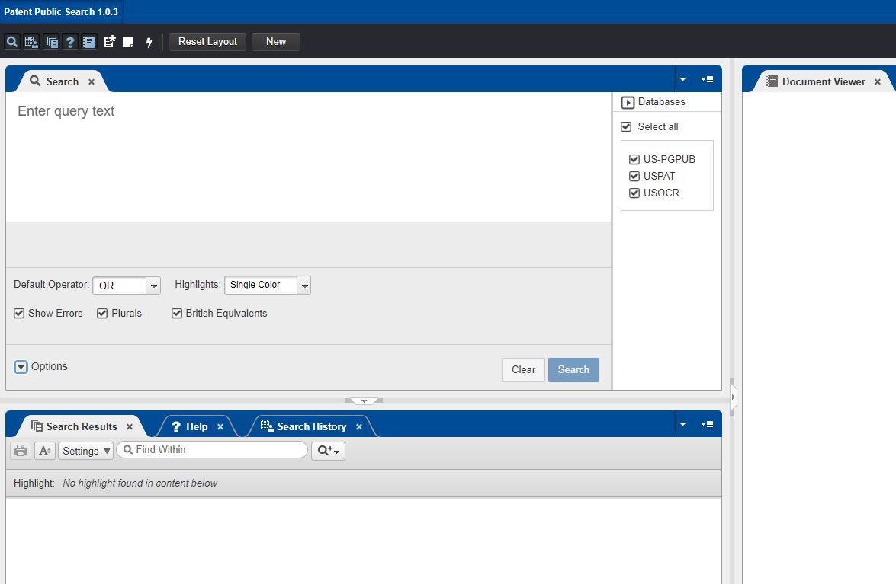The height and width of the screenshot is (584, 896).
Task: Click the white notes icon in toolbar
Action: pos(129,42)
